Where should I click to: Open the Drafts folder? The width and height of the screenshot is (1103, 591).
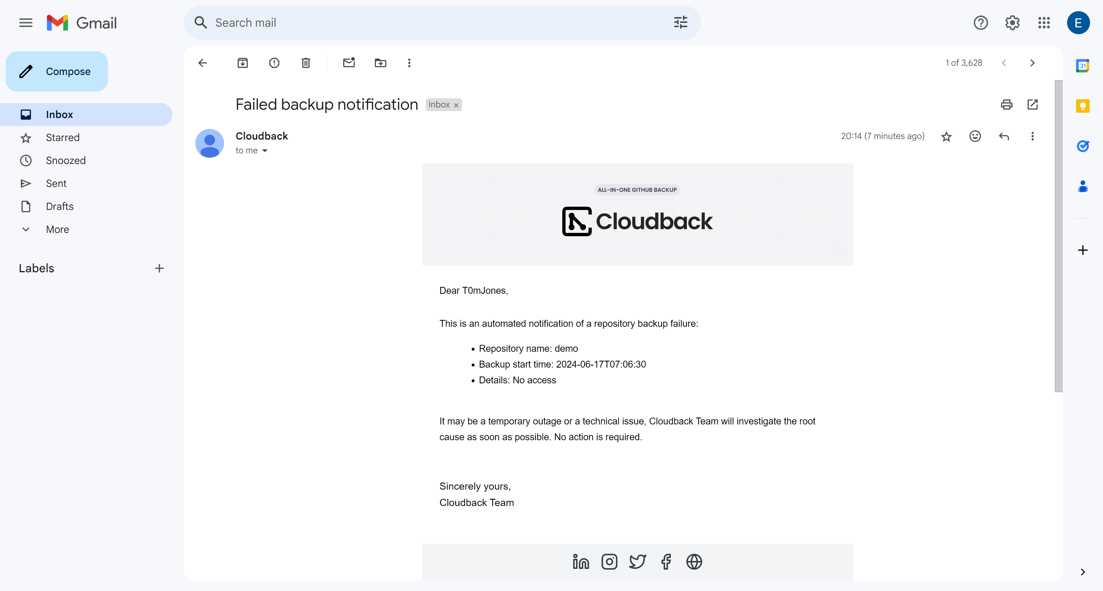(86, 207)
